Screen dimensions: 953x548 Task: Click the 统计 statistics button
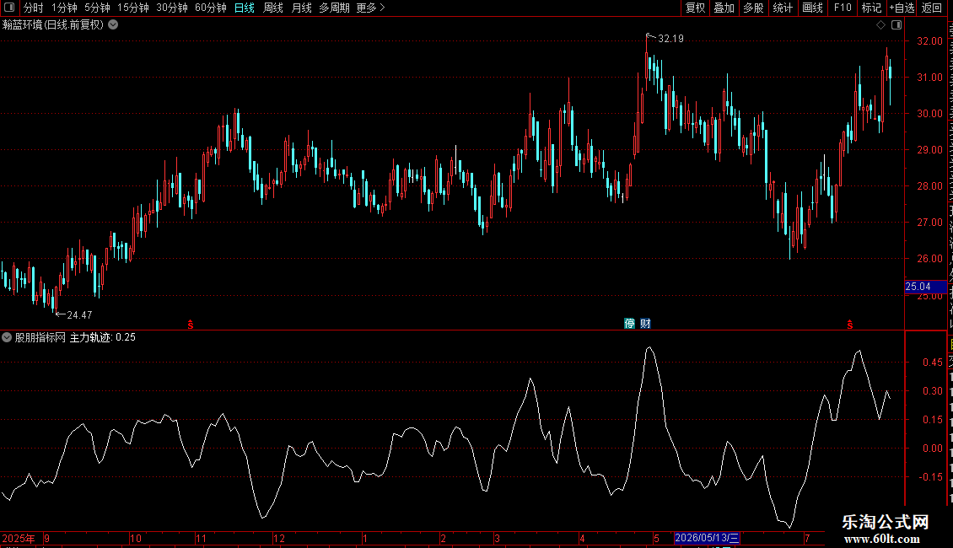[x=782, y=8]
